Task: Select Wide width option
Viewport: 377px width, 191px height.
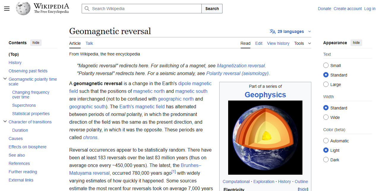Action: (326, 117)
